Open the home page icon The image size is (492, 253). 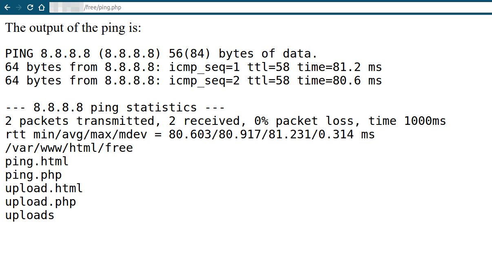41,7
